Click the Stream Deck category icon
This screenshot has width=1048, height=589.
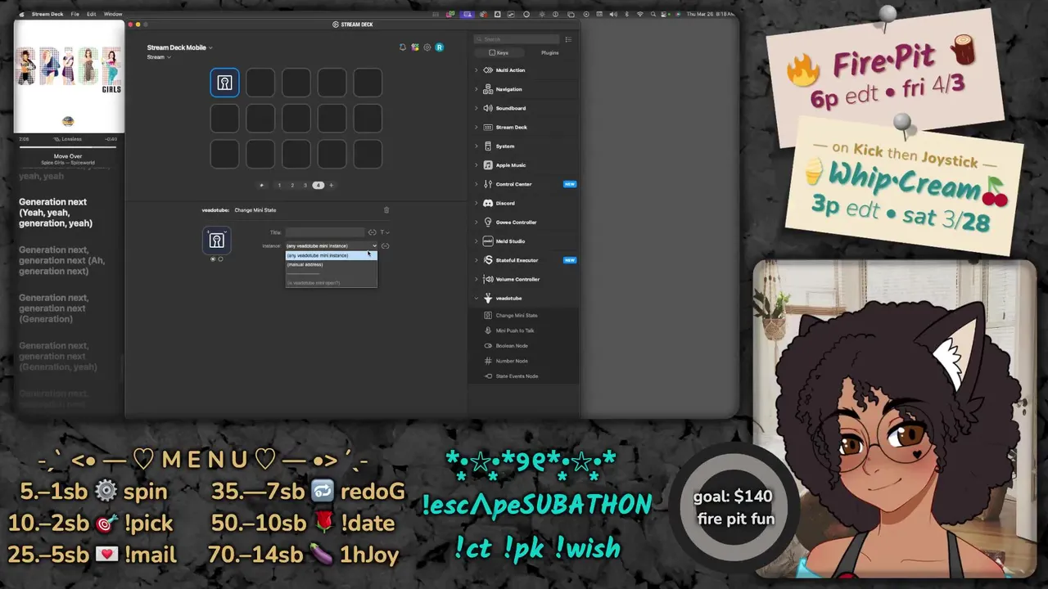488,127
